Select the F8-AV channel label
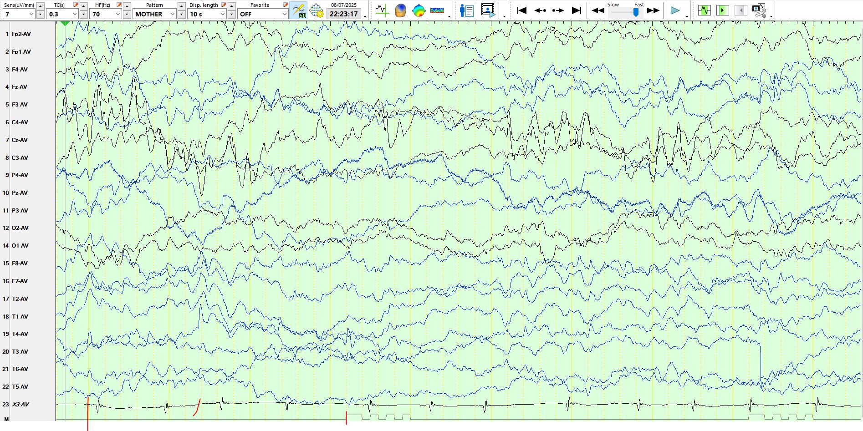 20,264
